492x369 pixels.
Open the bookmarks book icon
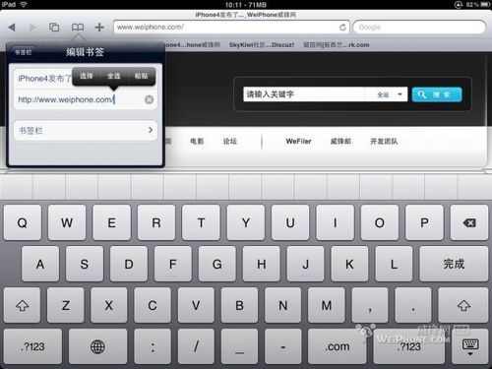pos(78,27)
